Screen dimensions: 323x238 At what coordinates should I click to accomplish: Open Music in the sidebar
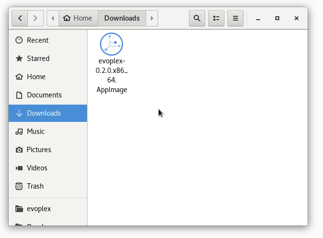[48, 131]
